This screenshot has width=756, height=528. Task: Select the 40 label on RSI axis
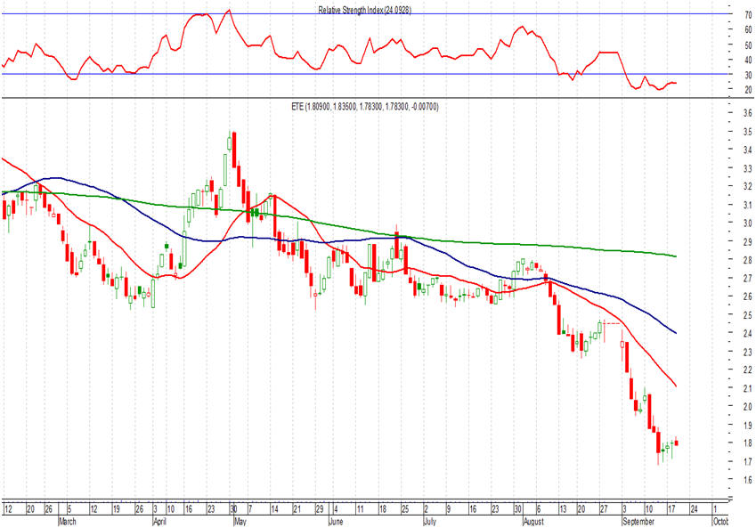[748, 60]
